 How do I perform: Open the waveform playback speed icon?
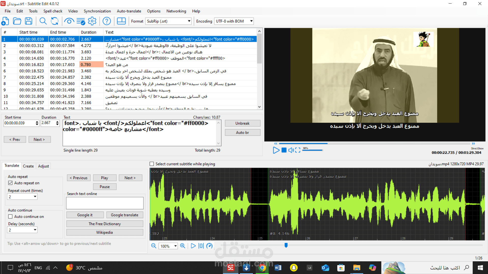209,246
